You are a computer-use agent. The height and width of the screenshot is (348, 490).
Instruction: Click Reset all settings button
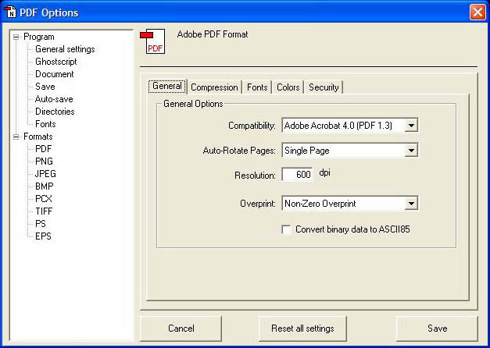302,328
